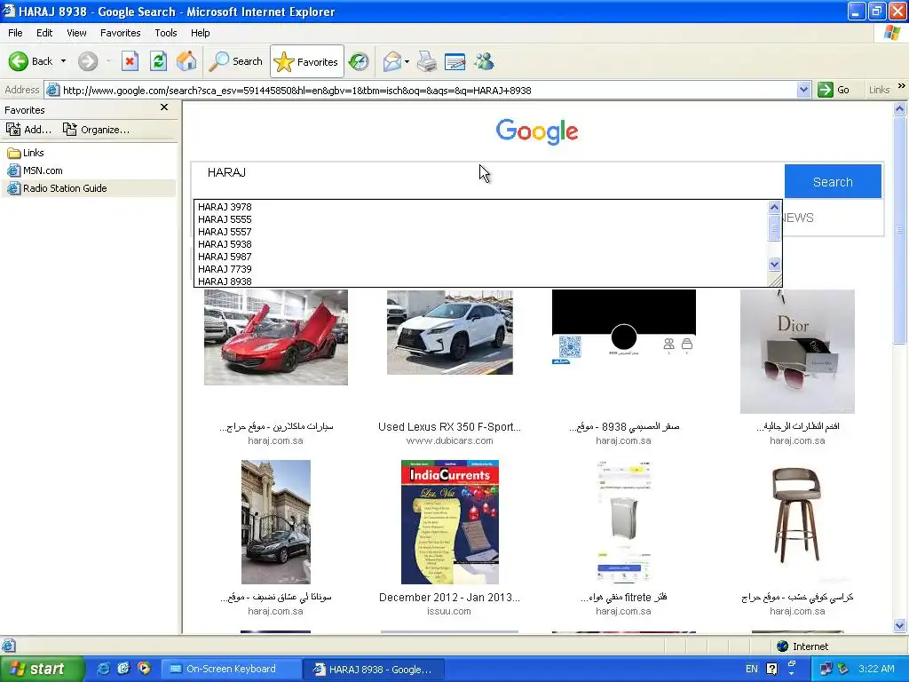909x682 pixels.
Task: Open the Search pane from the toolbar
Action: click(x=235, y=61)
